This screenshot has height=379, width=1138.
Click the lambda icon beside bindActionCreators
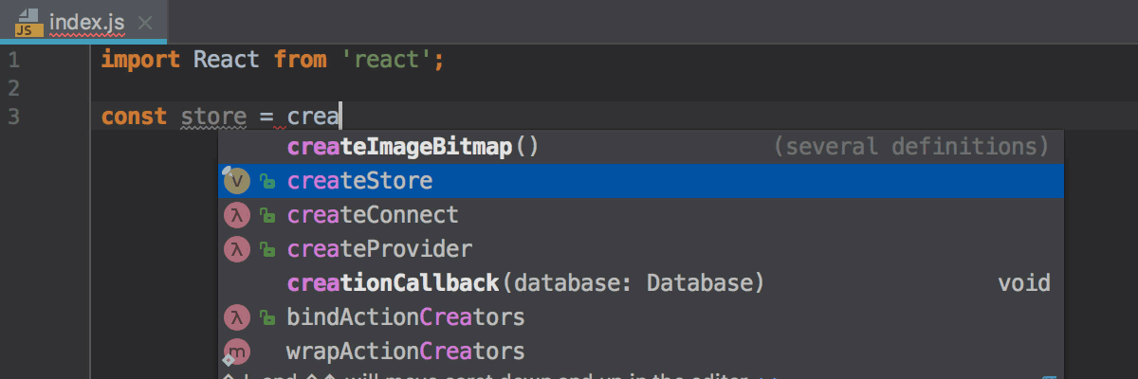(x=236, y=317)
